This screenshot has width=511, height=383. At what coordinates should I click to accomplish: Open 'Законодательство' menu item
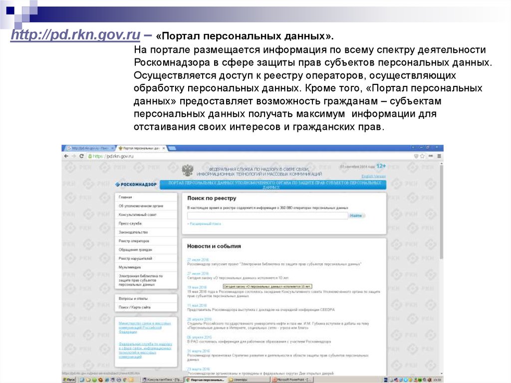point(146,232)
